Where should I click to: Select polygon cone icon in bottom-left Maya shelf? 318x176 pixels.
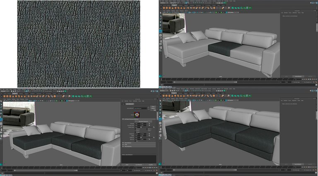(x=13, y=96)
